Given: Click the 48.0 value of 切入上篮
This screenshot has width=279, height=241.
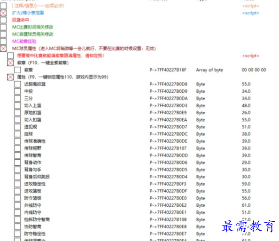Looking at the screenshot, I should click(246, 105).
